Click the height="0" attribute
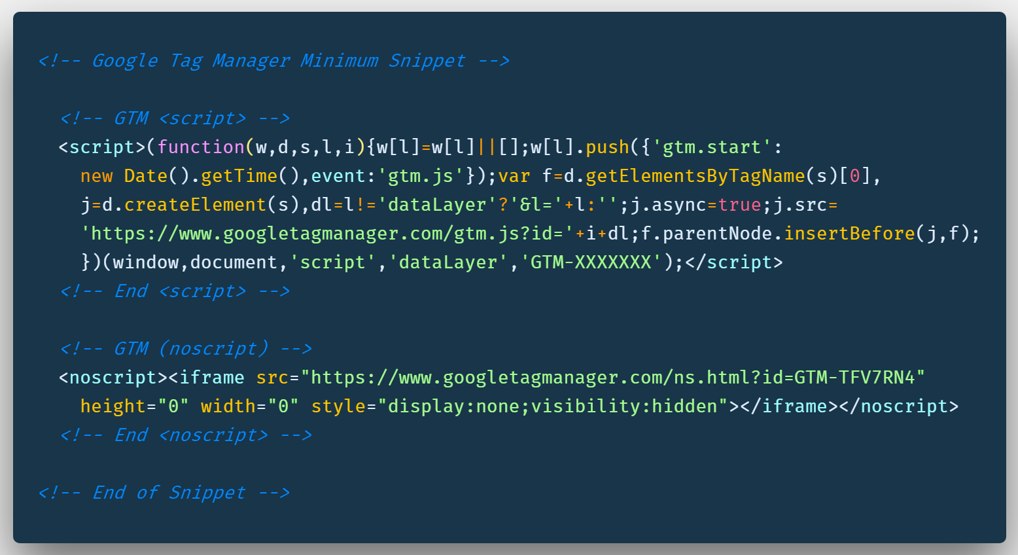Screen dimensions: 1018x555 135,406
